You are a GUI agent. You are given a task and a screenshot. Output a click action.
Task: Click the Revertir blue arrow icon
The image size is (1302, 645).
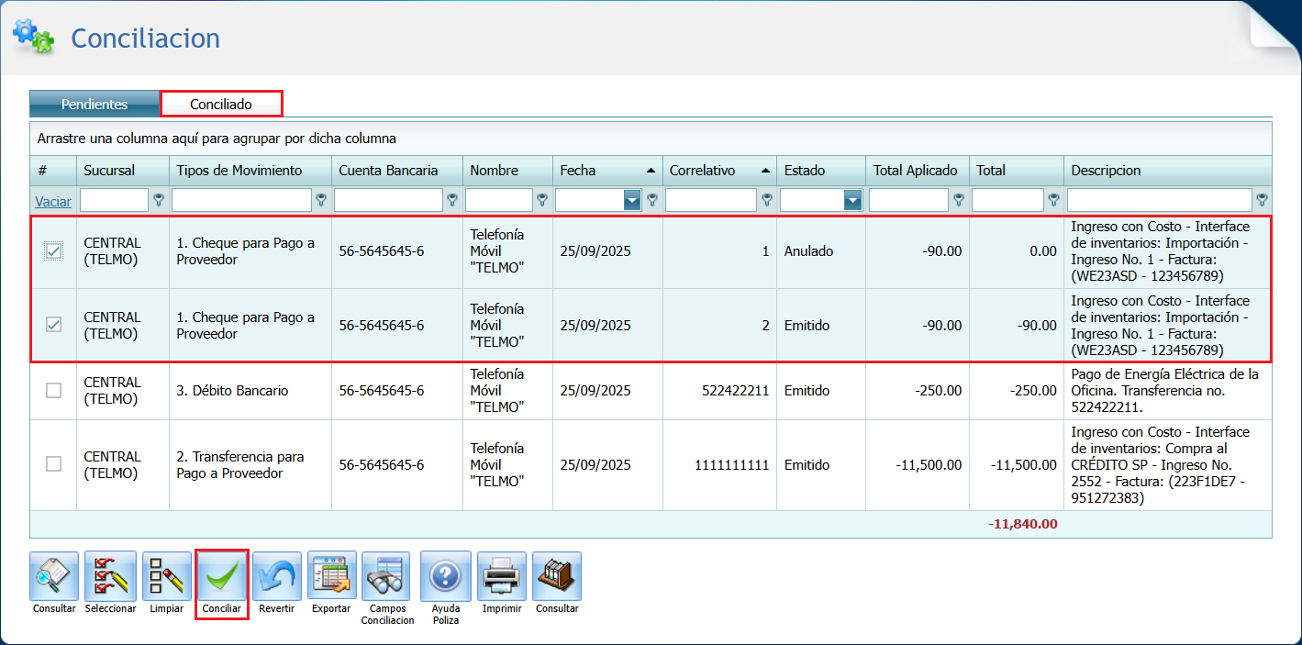pyautogui.click(x=276, y=576)
